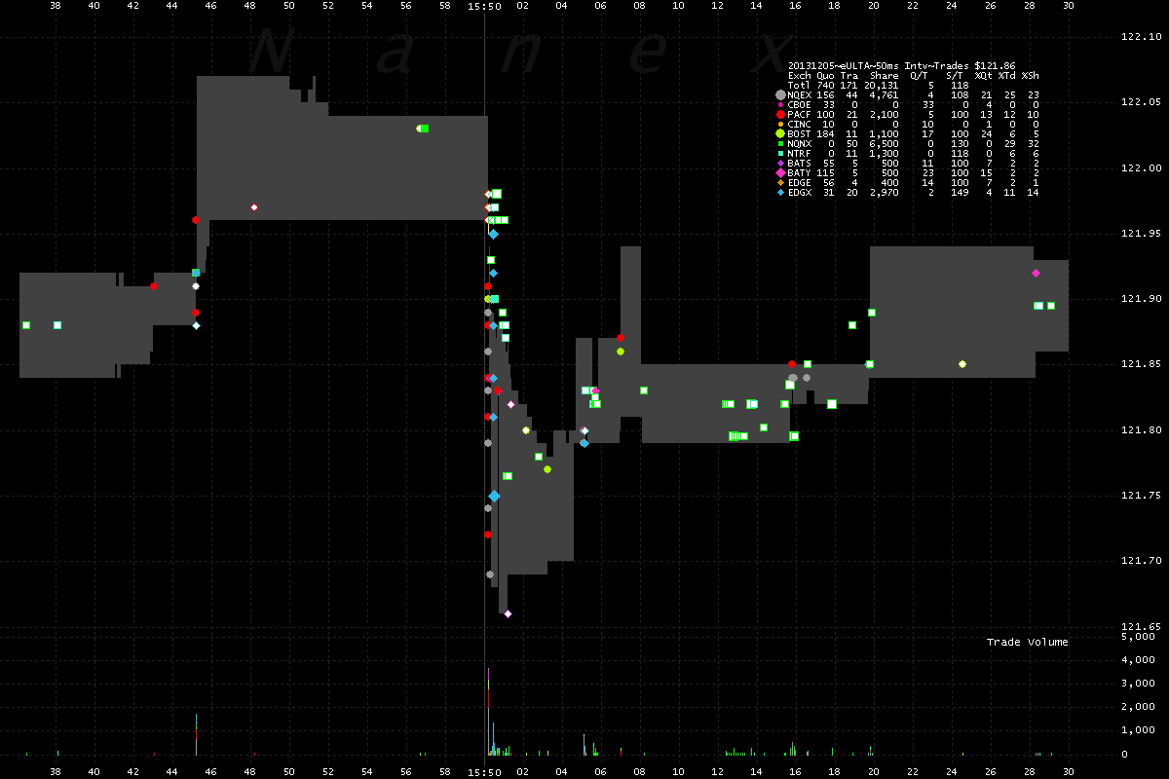Click the pink BATY diamond legend marker

pyautogui.click(x=780, y=173)
